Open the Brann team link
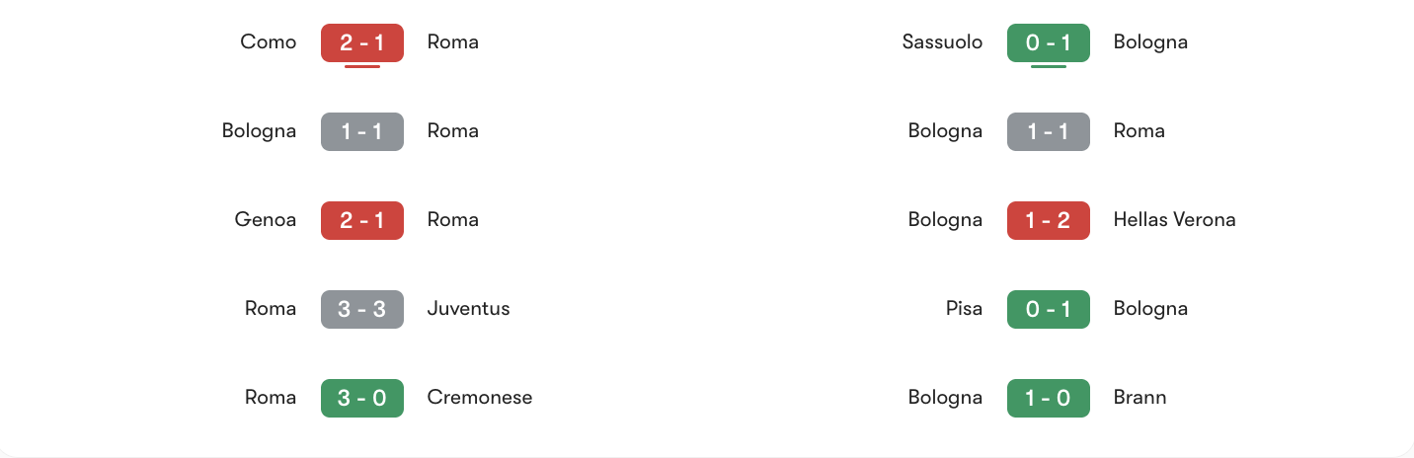This screenshot has width=1414, height=458. (1139, 398)
